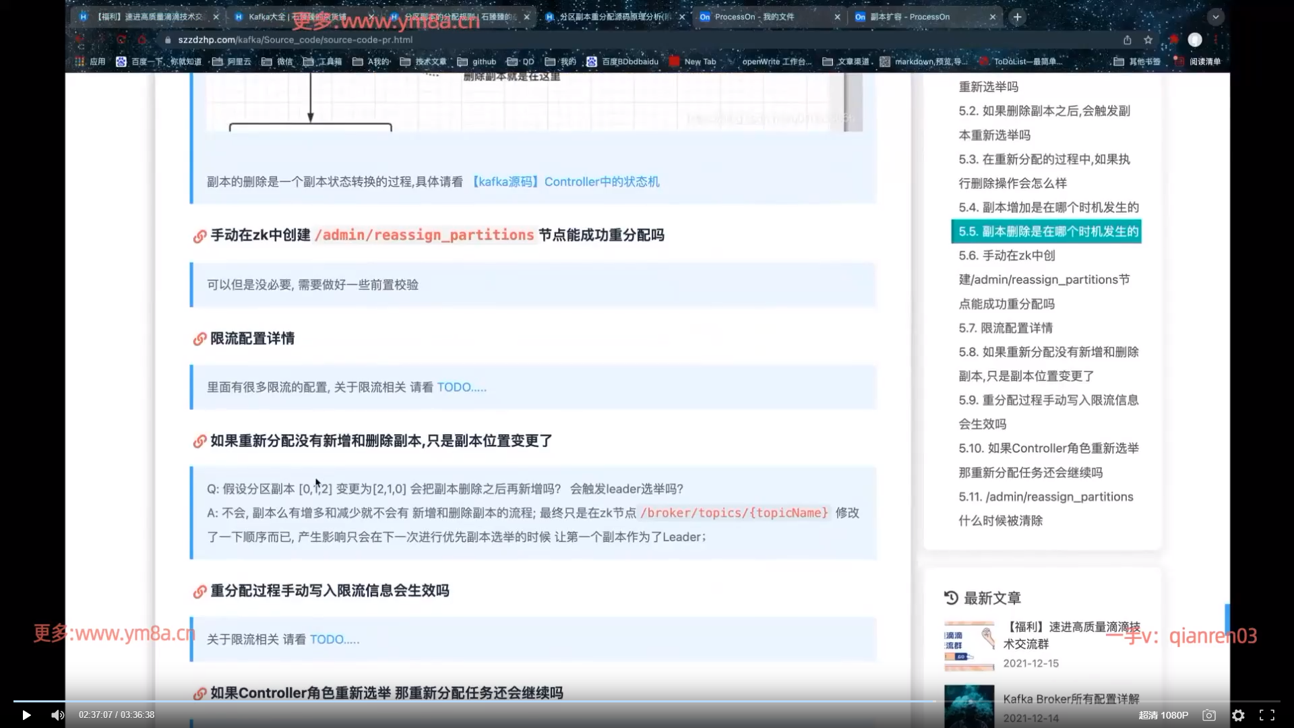Open the 技术文章 bookmark folder
Image resolution: width=1294 pixels, height=728 pixels.
(x=423, y=61)
